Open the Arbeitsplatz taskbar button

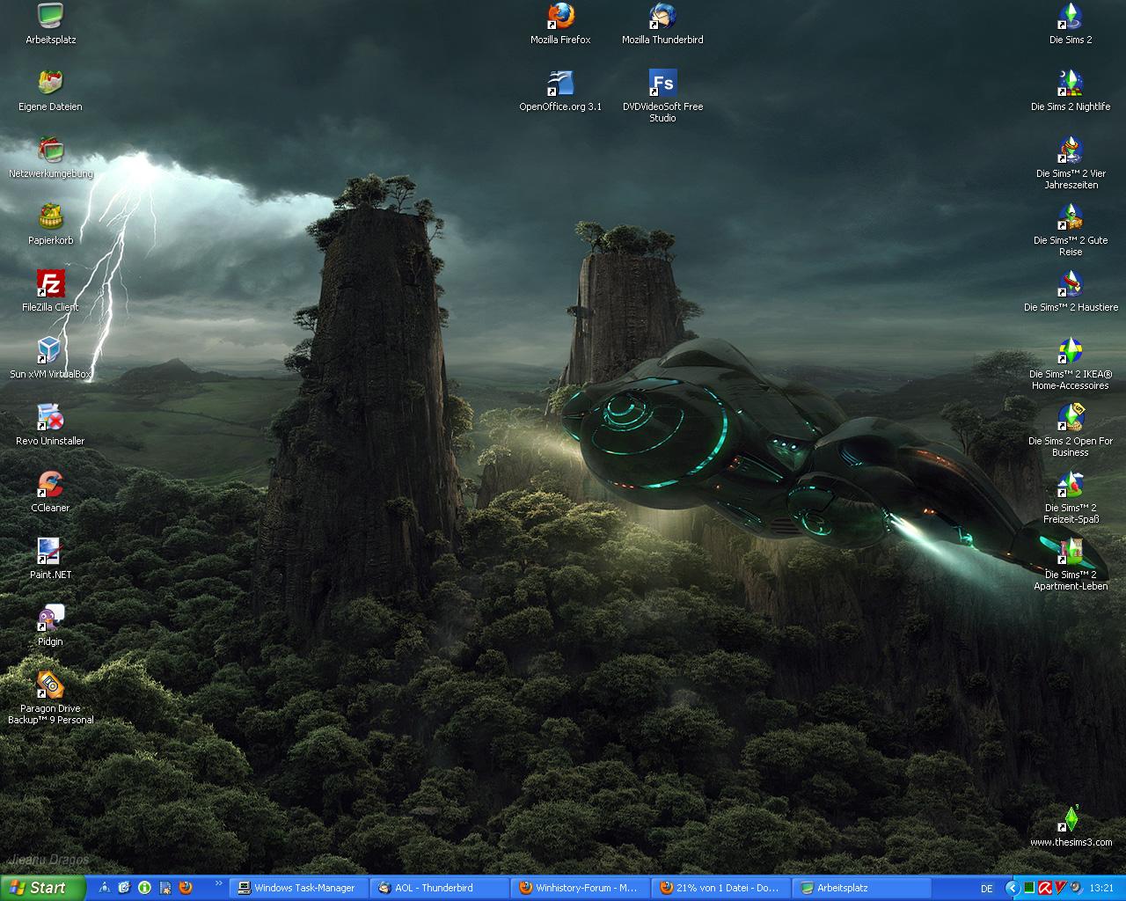point(861,888)
